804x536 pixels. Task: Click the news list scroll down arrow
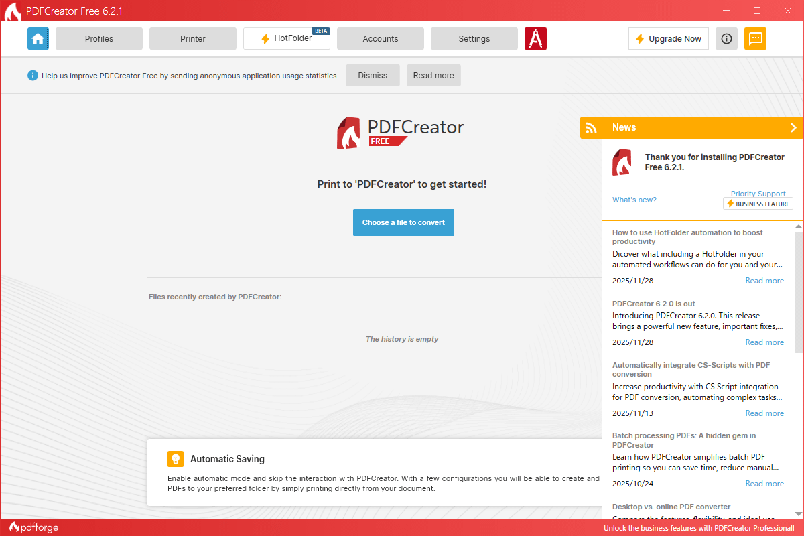tap(799, 514)
